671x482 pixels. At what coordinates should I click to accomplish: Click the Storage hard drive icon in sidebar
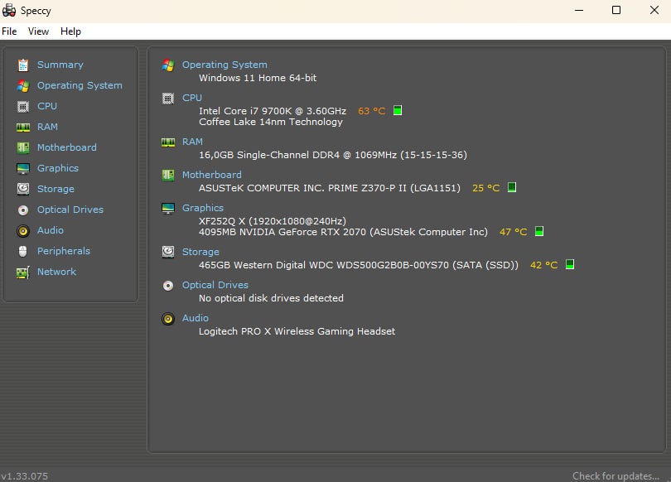point(23,189)
